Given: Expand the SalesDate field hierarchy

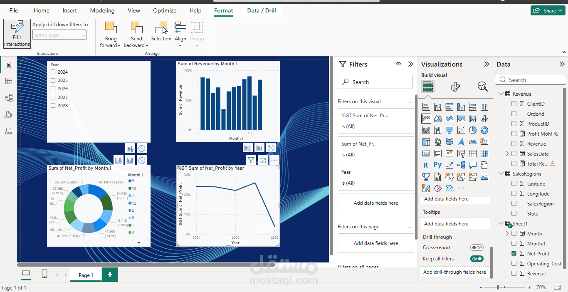Looking at the screenshot, I should [507, 153].
